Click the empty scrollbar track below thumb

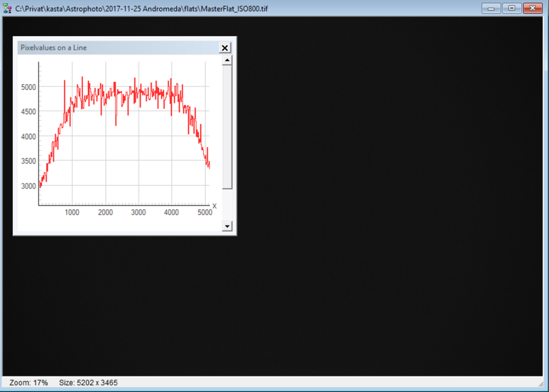(227, 206)
